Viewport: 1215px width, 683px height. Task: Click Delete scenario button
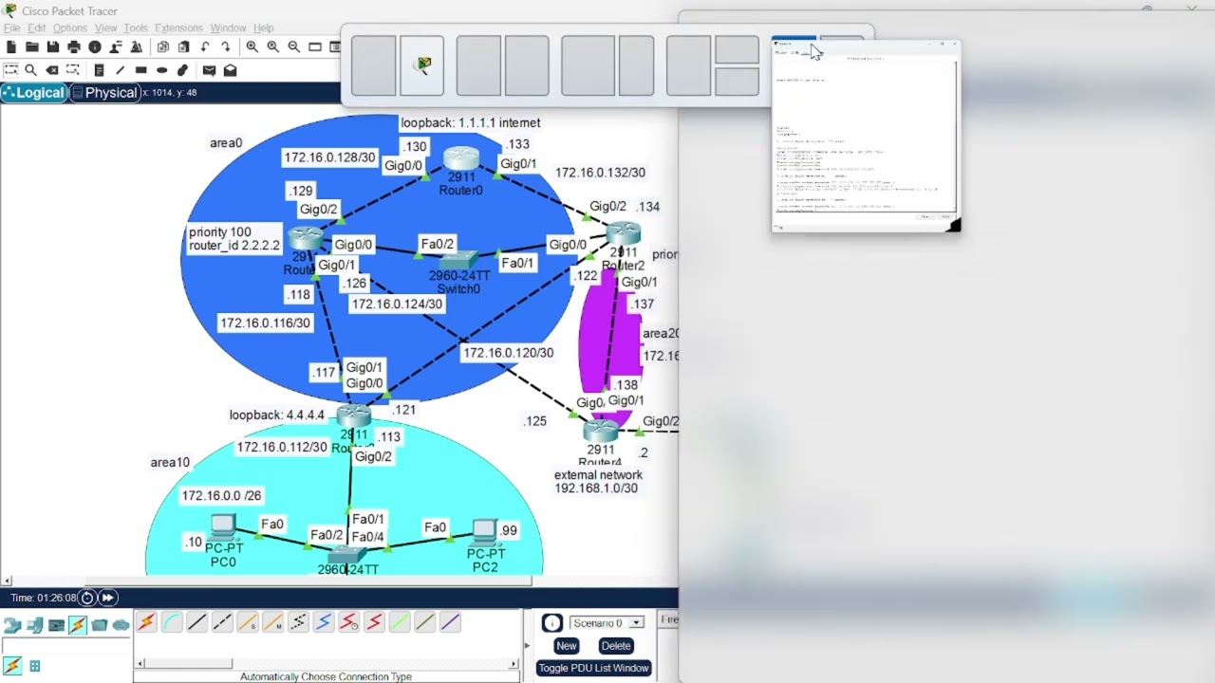(616, 646)
